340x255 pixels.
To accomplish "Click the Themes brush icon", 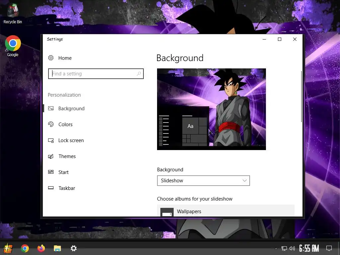I will click(51, 156).
